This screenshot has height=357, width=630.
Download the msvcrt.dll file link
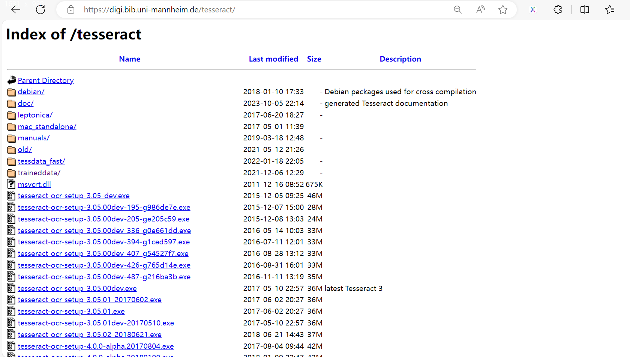[x=34, y=184]
